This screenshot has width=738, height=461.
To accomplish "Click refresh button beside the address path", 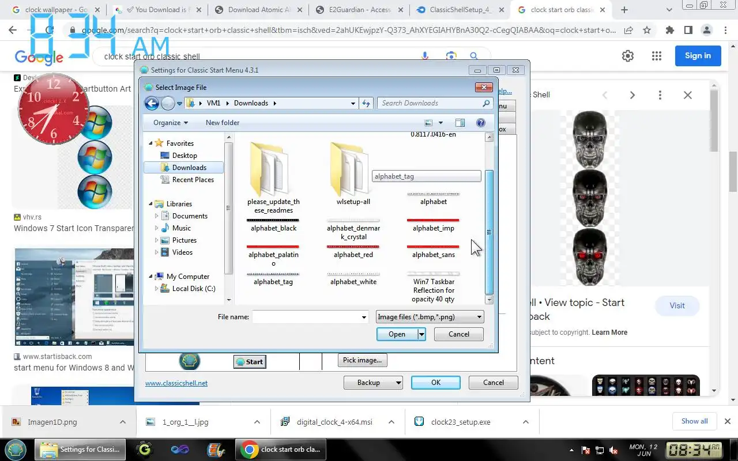I will (x=366, y=103).
